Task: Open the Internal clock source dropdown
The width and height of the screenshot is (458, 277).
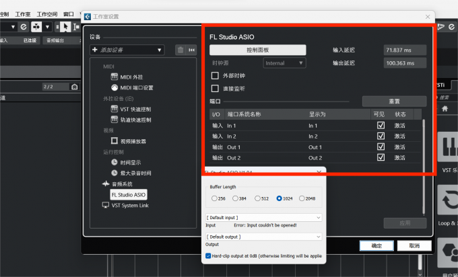Action: coord(284,63)
